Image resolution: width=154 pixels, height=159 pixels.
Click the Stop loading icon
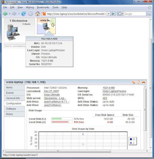coord(31,14)
